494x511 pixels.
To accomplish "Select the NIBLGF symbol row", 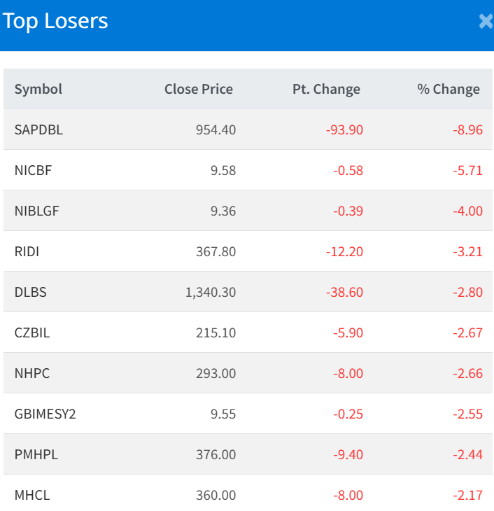I will [x=36, y=211].
